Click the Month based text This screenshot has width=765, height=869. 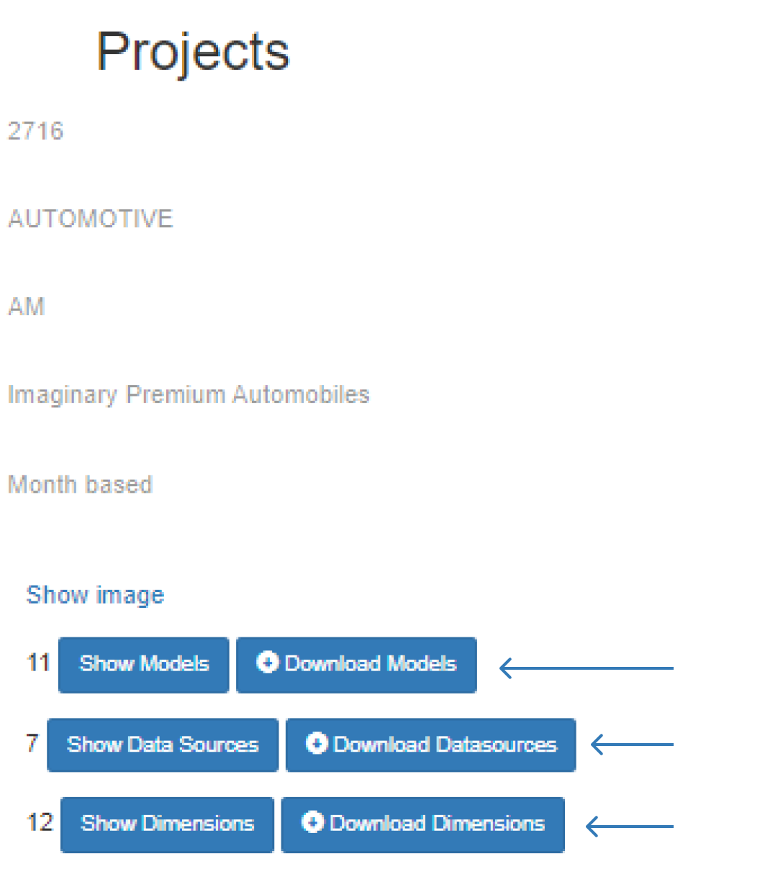pos(80,484)
